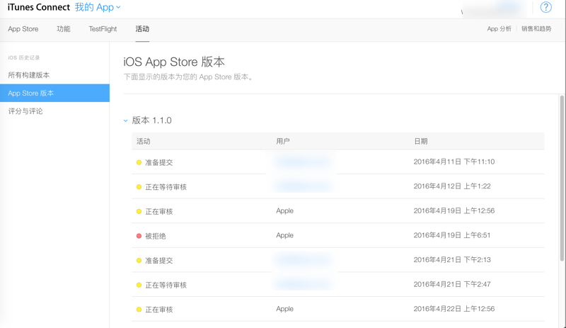Select 所有构建版本 in the sidebar
The image size is (566, 328).
(29, 75)
